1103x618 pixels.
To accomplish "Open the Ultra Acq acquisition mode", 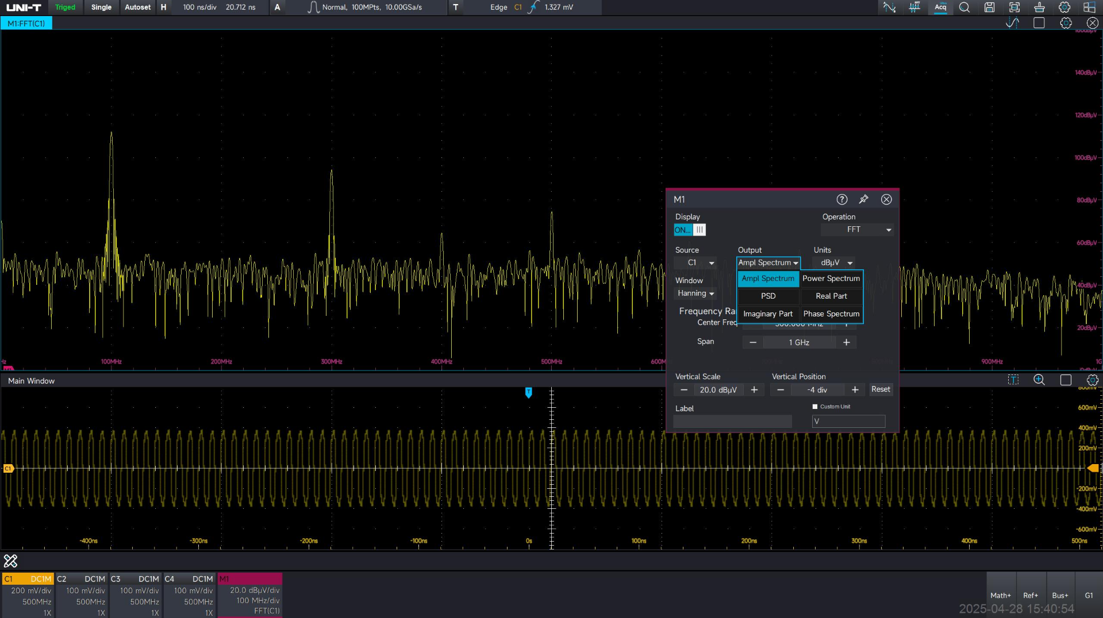I will [x=940, y=7].
